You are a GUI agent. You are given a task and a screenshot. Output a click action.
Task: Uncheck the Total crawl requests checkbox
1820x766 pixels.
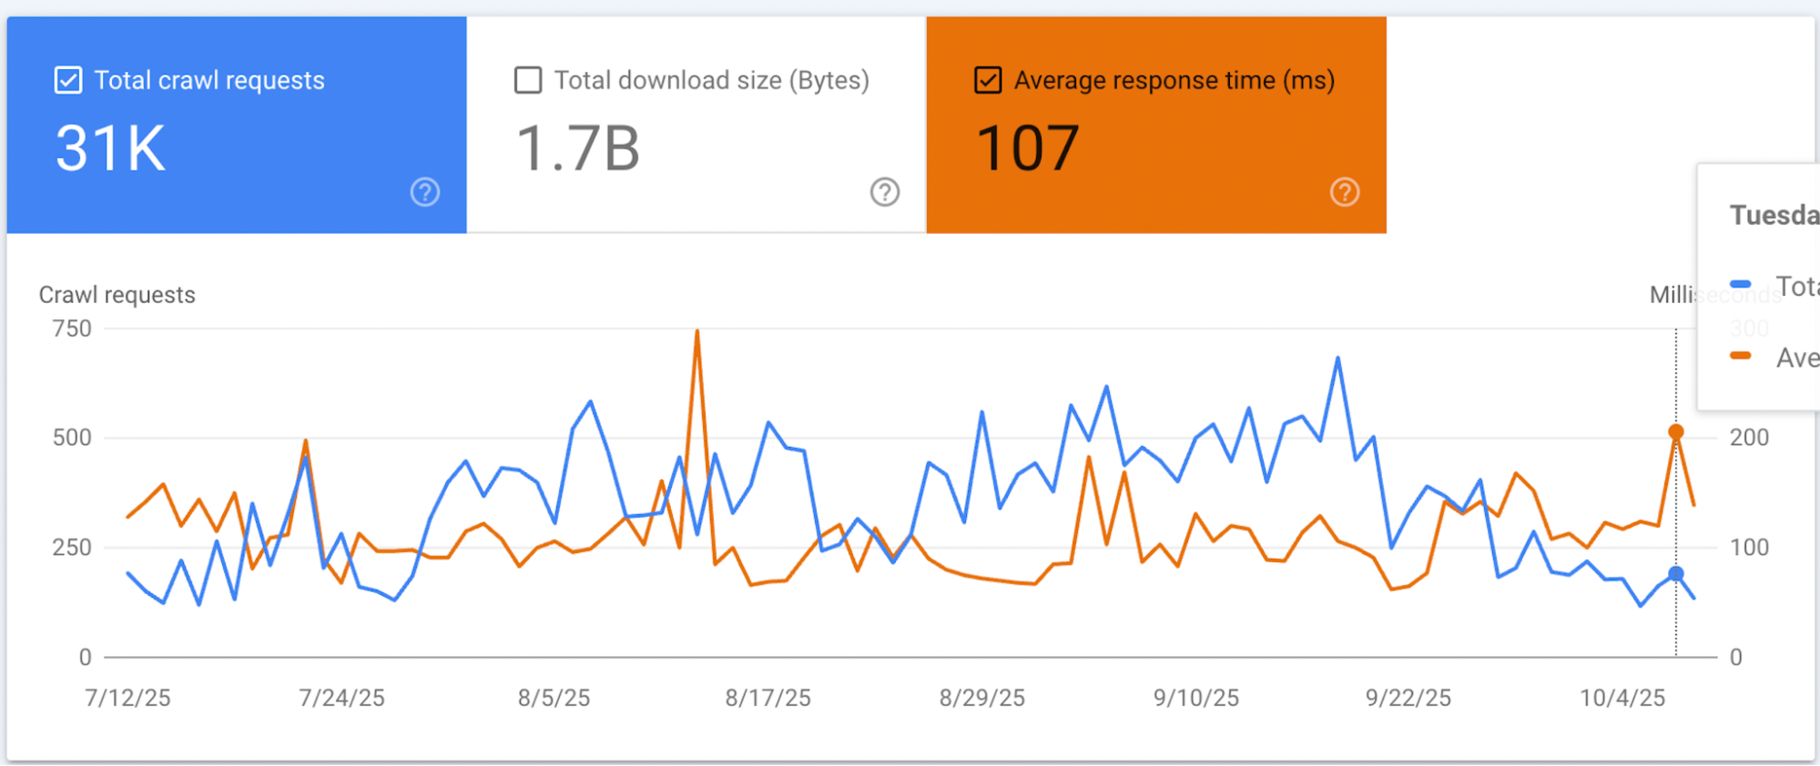[68, 80]
